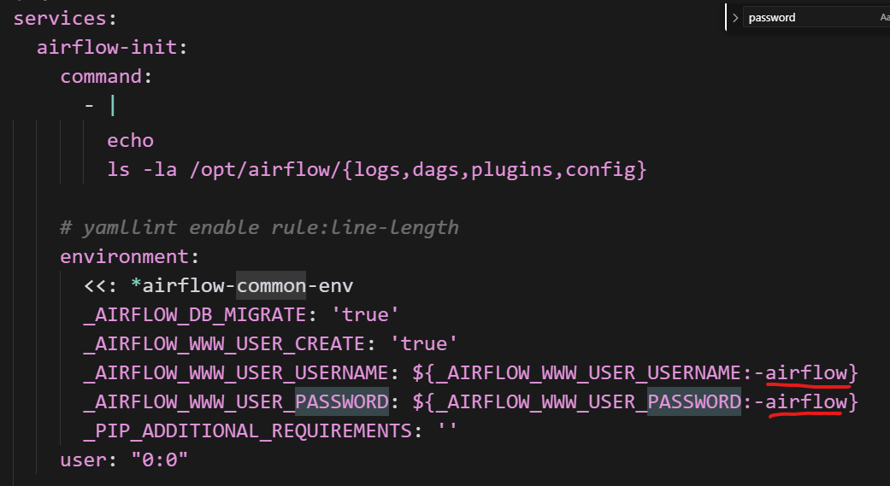Expand the replace field chevron

coord(735,18)
